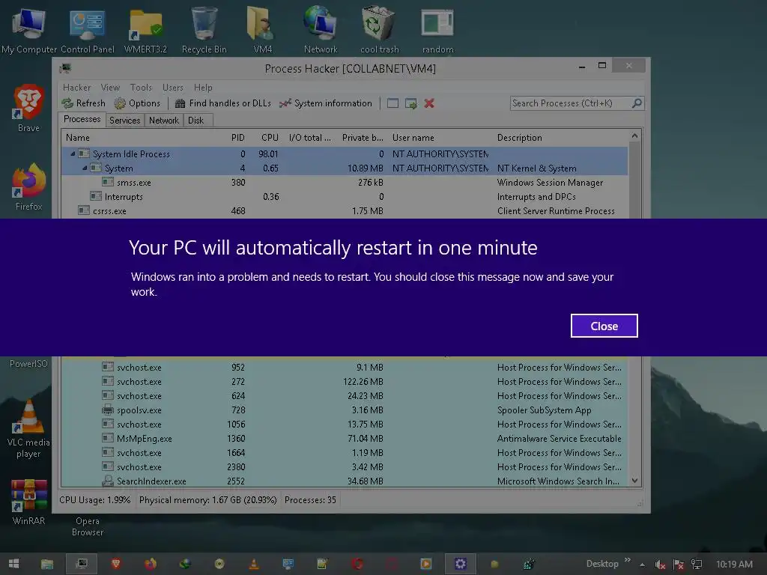Select the Recycle Bin desktop icon
This screenshot has height=575, width=767.
coord(204,30)
